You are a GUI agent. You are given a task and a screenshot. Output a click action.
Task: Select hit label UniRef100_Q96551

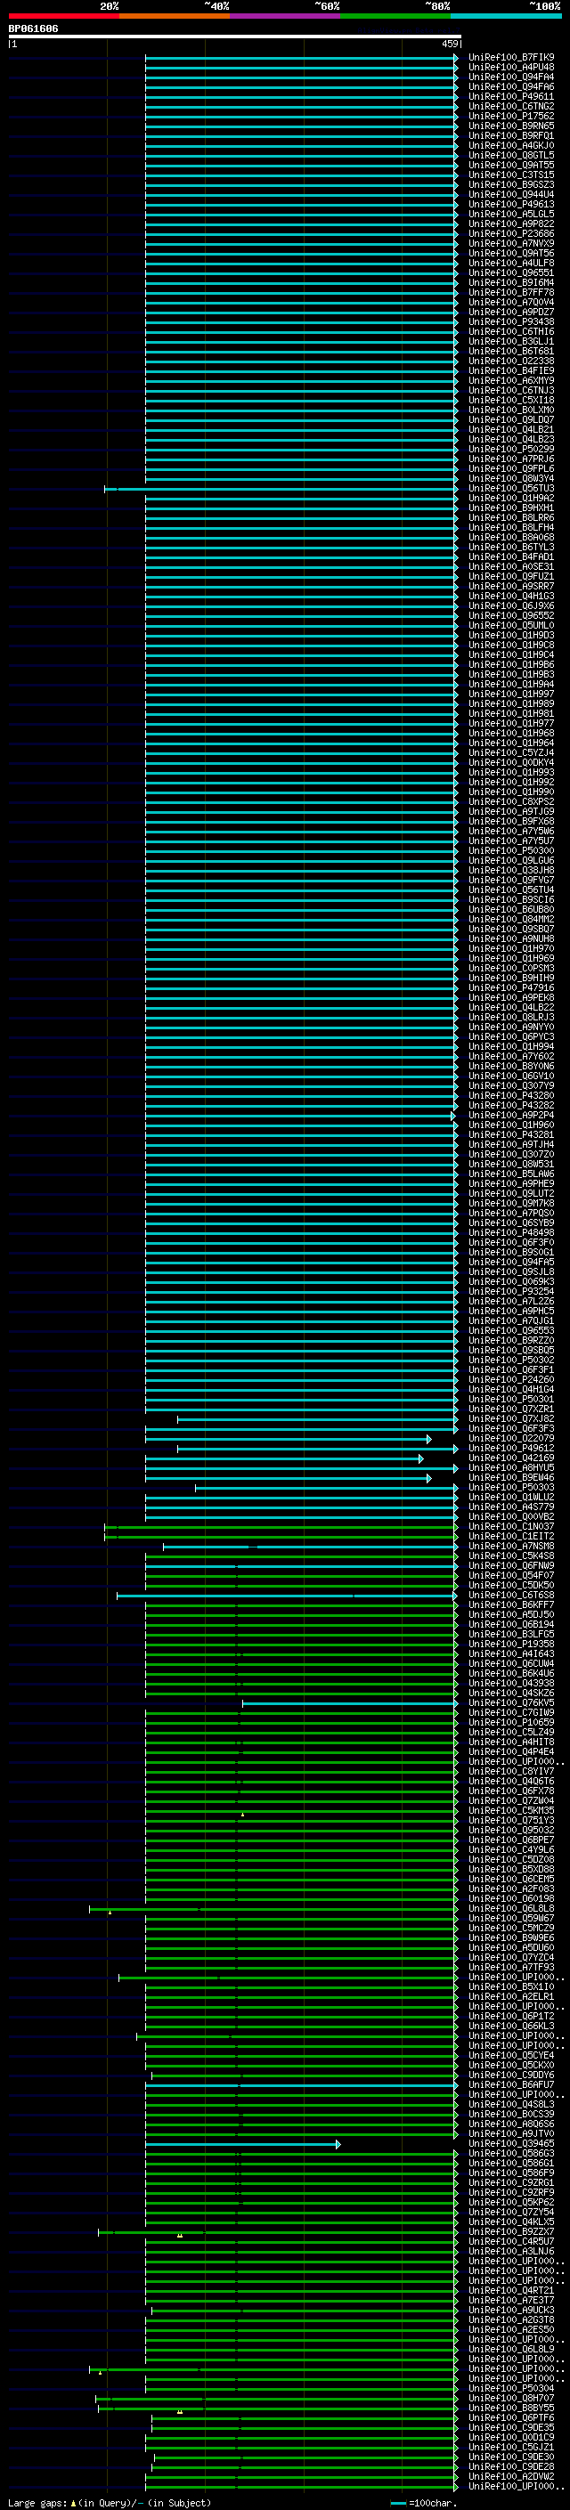pos(511,272)
